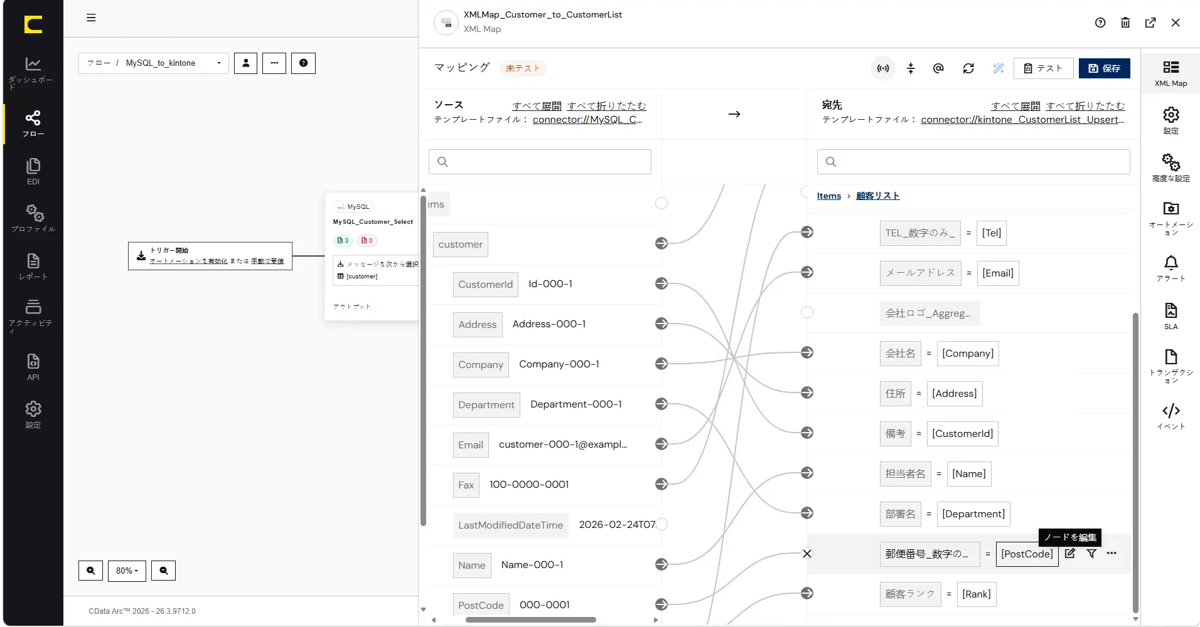Open the API sidebar section
This screenshot has width=1200, height=627.
(x=33, y=367)
